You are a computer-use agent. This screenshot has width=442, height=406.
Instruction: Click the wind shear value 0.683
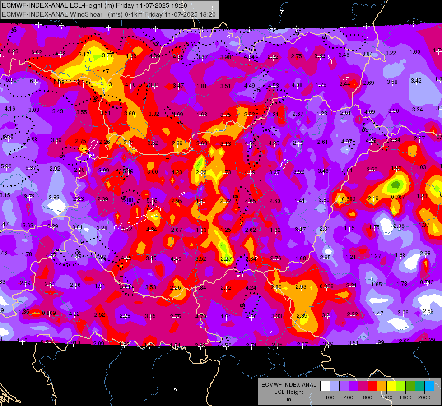tap(349, 199)
